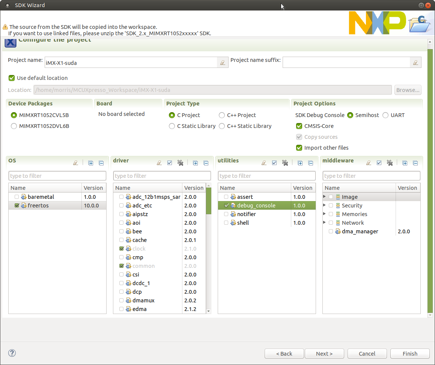Expand all items in the middleware panel

point(405,163)
